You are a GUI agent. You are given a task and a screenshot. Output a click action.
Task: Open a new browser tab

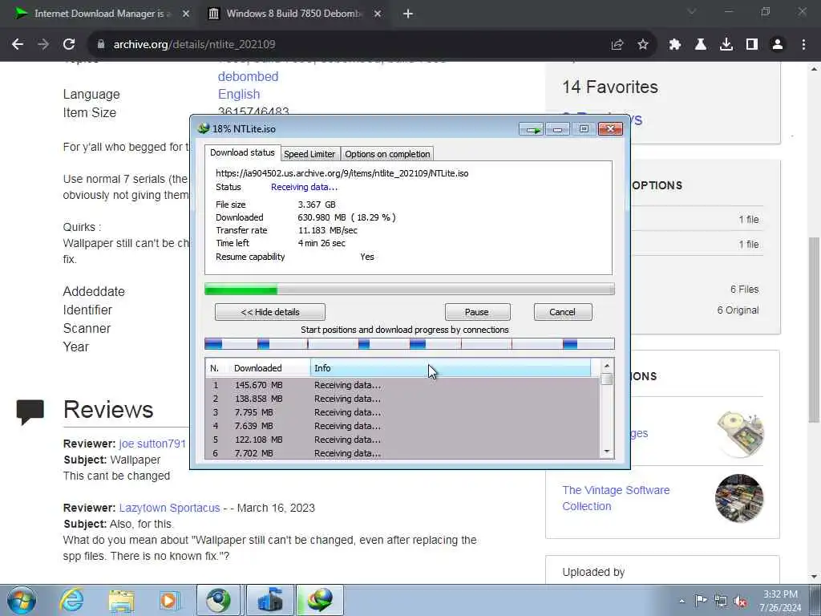(x=408, y=14)
